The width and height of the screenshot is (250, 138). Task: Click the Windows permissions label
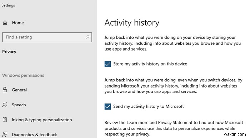(x=23, y=75)
